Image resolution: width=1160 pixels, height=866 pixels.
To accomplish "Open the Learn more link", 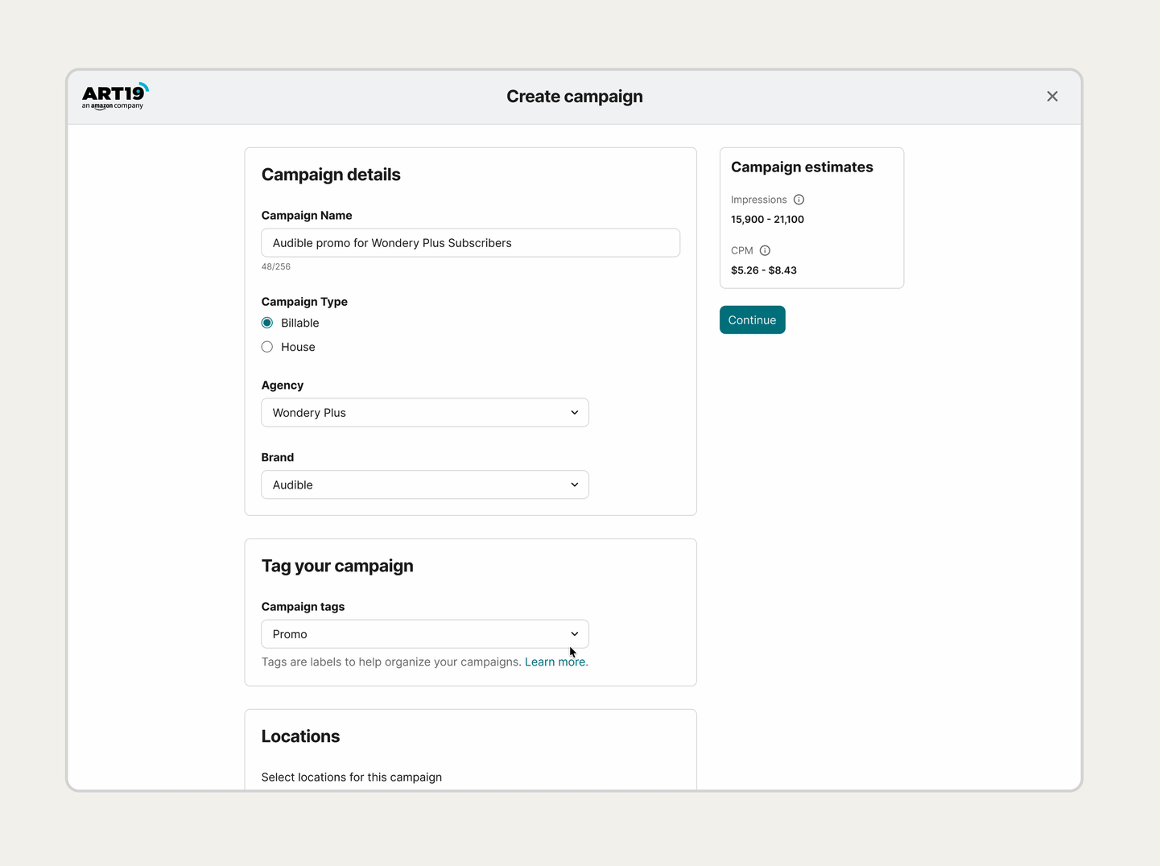I will coord(555,662).
